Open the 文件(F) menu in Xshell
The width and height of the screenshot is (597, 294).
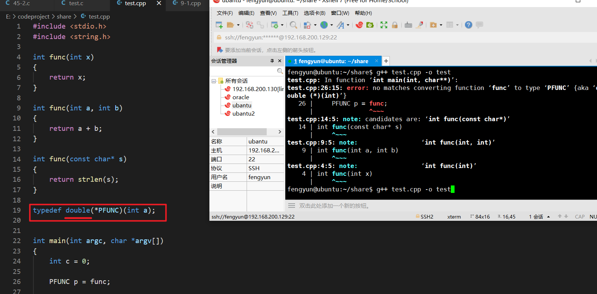click(225, 13)
